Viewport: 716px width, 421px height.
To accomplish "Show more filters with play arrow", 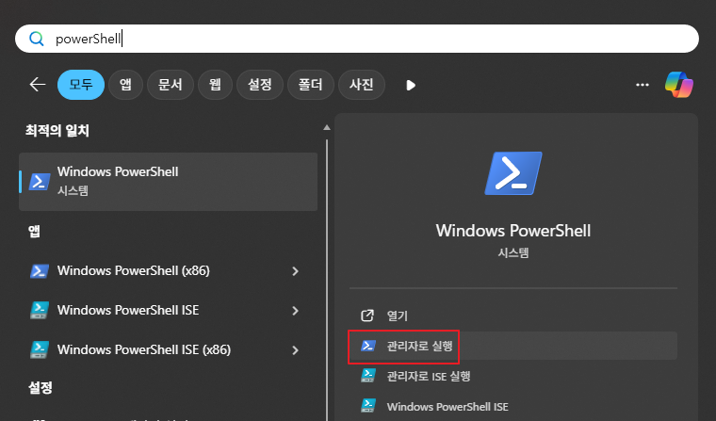I will tap(411, 85).
